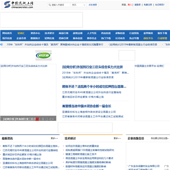Open 数据统计 navigation item

click(x=35, y=38)
